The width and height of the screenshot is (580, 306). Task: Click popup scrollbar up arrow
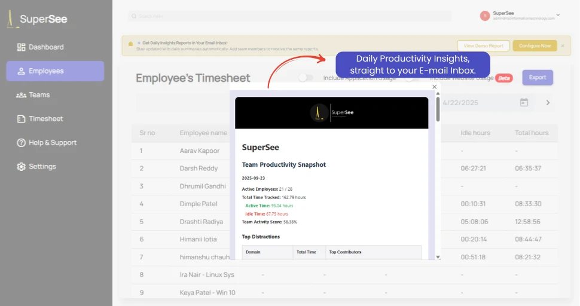438,93
